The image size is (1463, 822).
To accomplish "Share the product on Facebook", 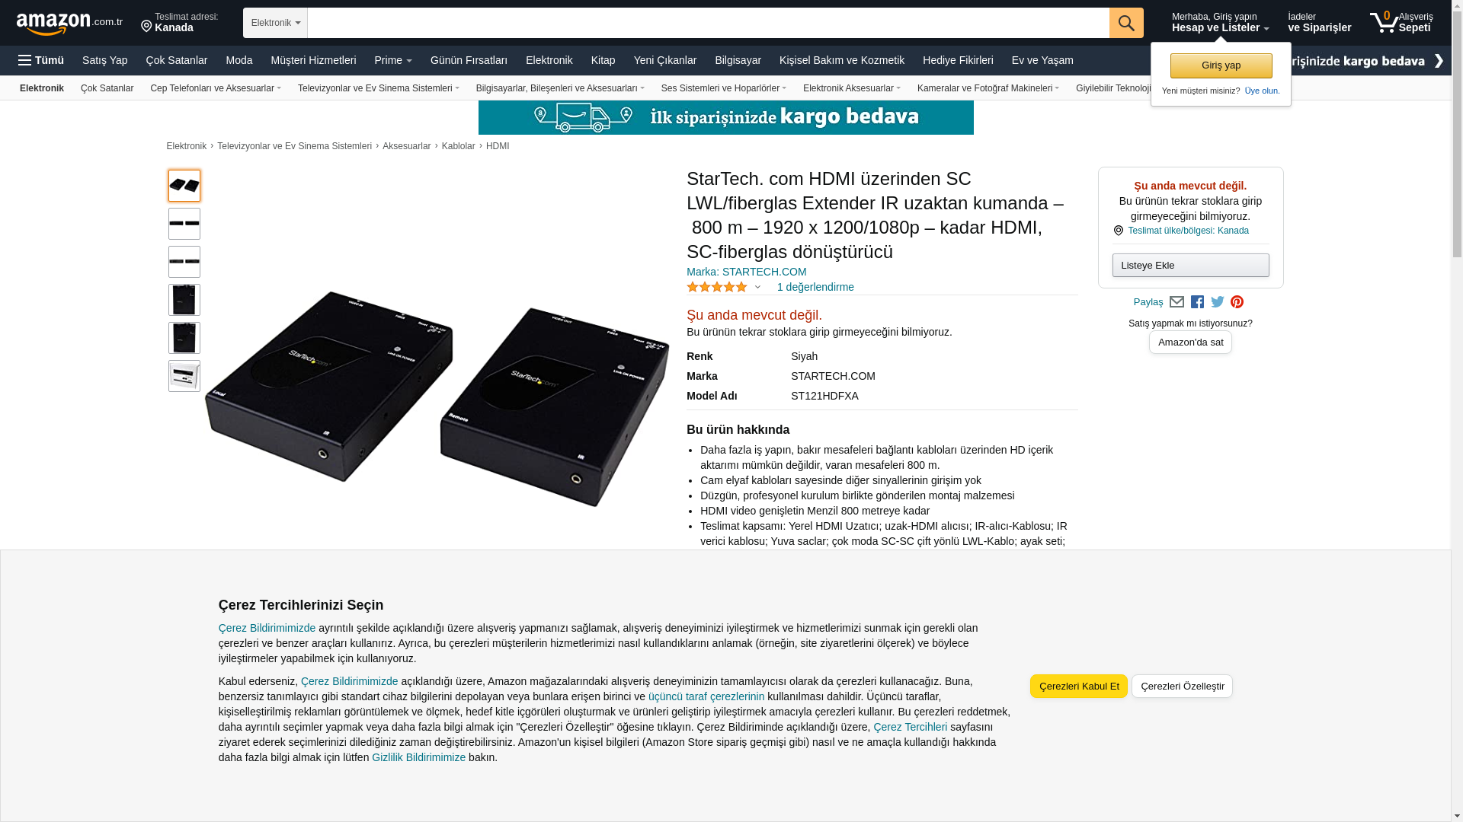I will pyautogui.click(x=1197, y=302).
